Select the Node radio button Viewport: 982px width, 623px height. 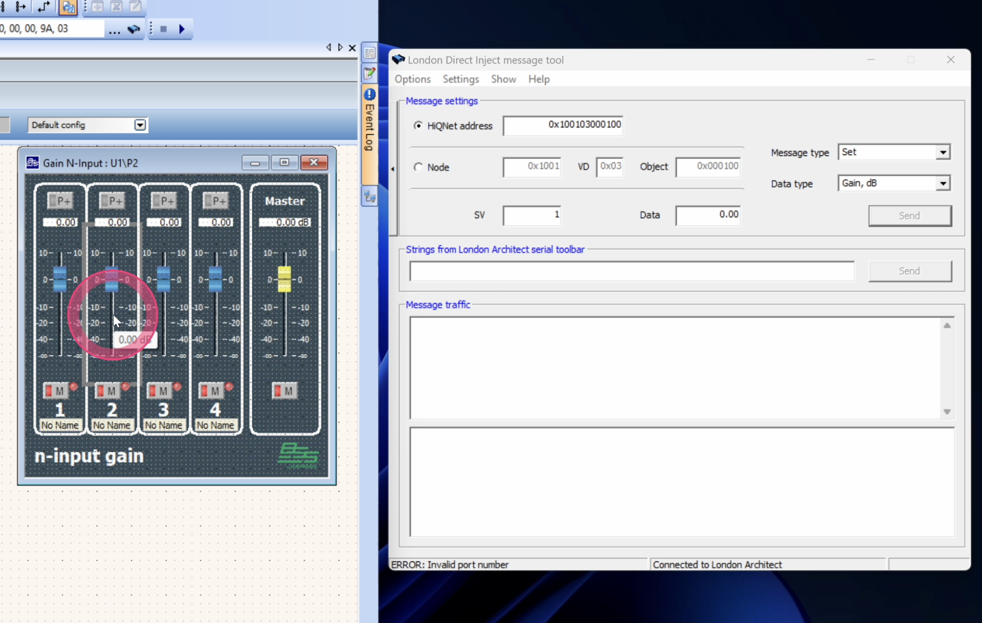418,167
